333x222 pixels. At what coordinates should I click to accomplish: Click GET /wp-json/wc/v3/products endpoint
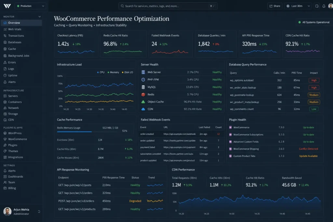[x=77, y=209]
